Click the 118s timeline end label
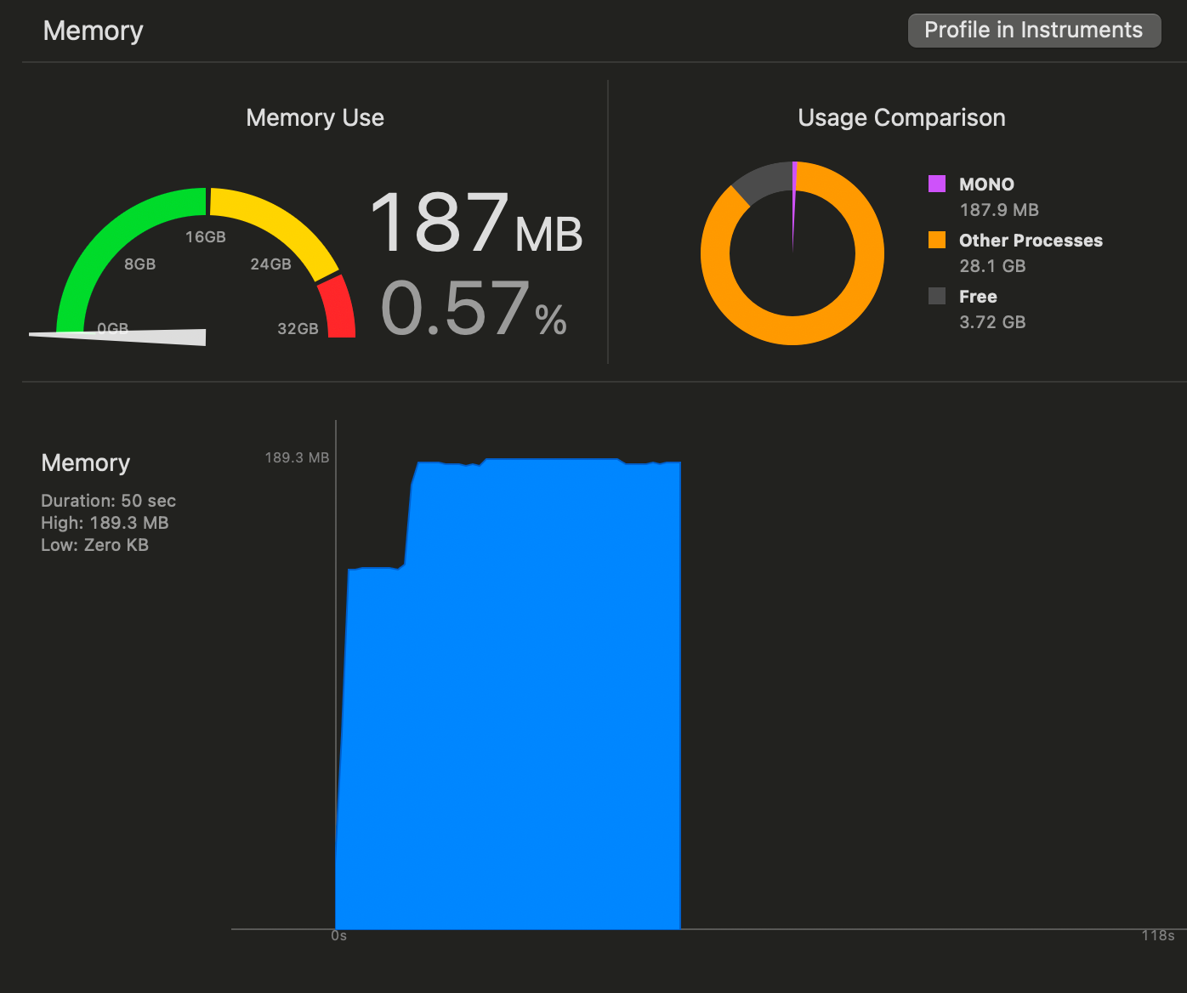The height and width of the screenshot is (993, 1187). [1157, 935]
